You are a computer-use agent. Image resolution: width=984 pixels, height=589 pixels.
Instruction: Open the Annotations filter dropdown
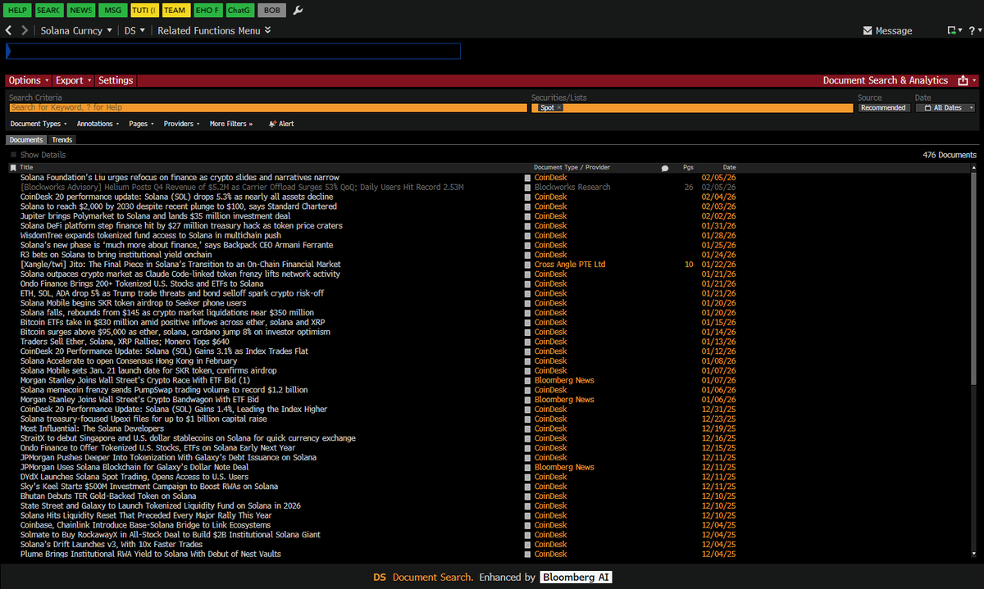click(x=98, y=124)
